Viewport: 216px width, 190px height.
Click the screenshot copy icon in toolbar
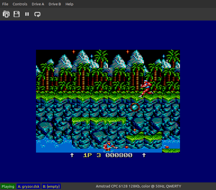6,14
